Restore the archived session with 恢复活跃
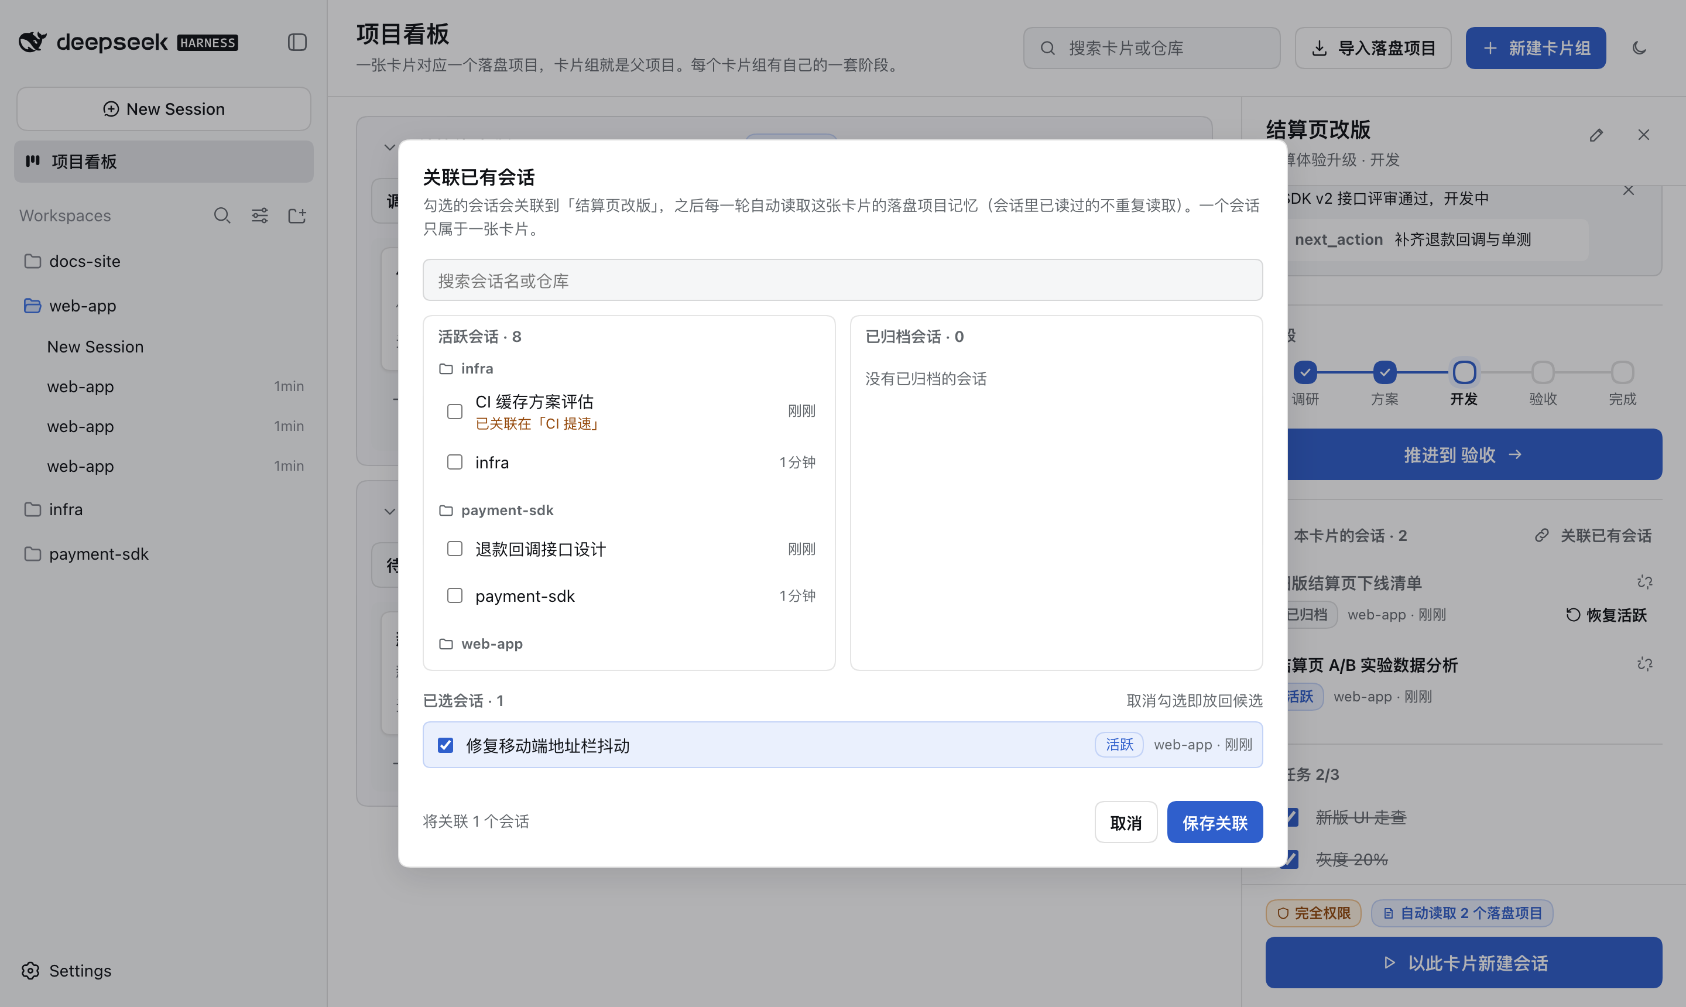 pyautogui.click(x=1606, y=615)
